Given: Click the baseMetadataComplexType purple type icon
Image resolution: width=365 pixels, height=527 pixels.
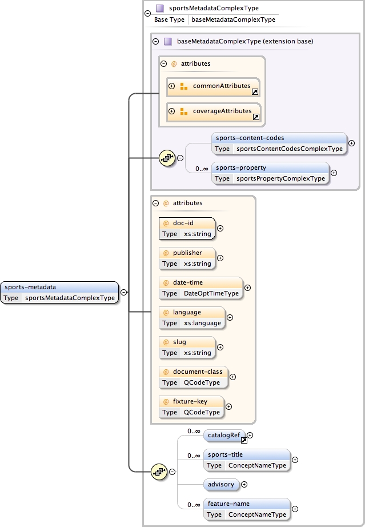Looking at the screenshot, I should click(x=168, y=41).
